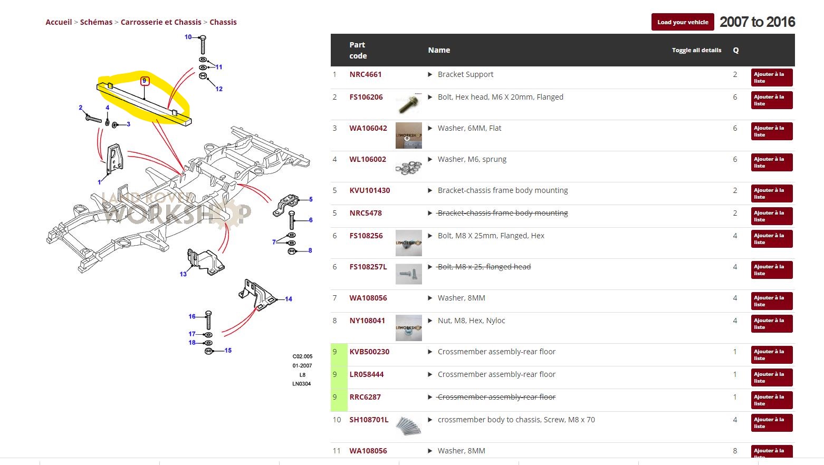Click callout number 12 on the diagram
Screen dimensions: 824x465
pyautogui.click(x=219, y=89)
